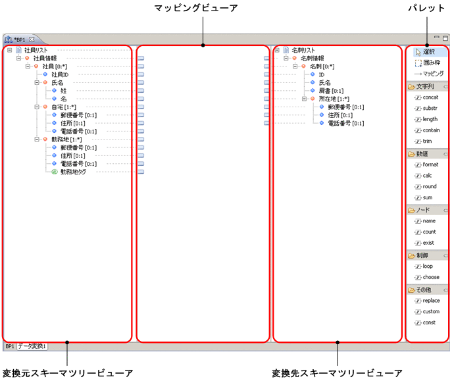This screenshot has width=452, height=381.
Task: Select the exist node function
Action: click(x=424, y=243)
